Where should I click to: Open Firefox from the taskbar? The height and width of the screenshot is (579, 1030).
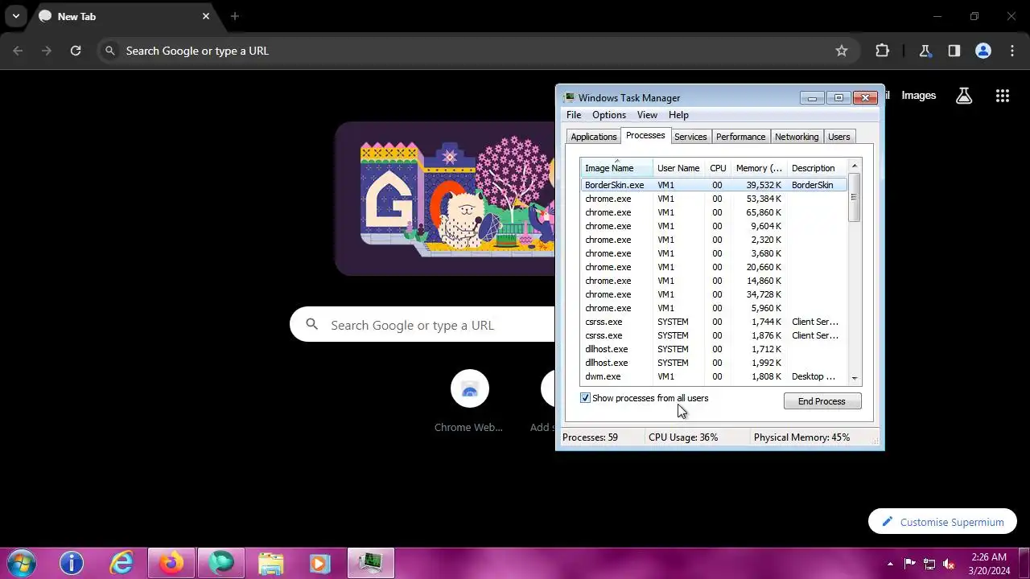coord(171,563)
